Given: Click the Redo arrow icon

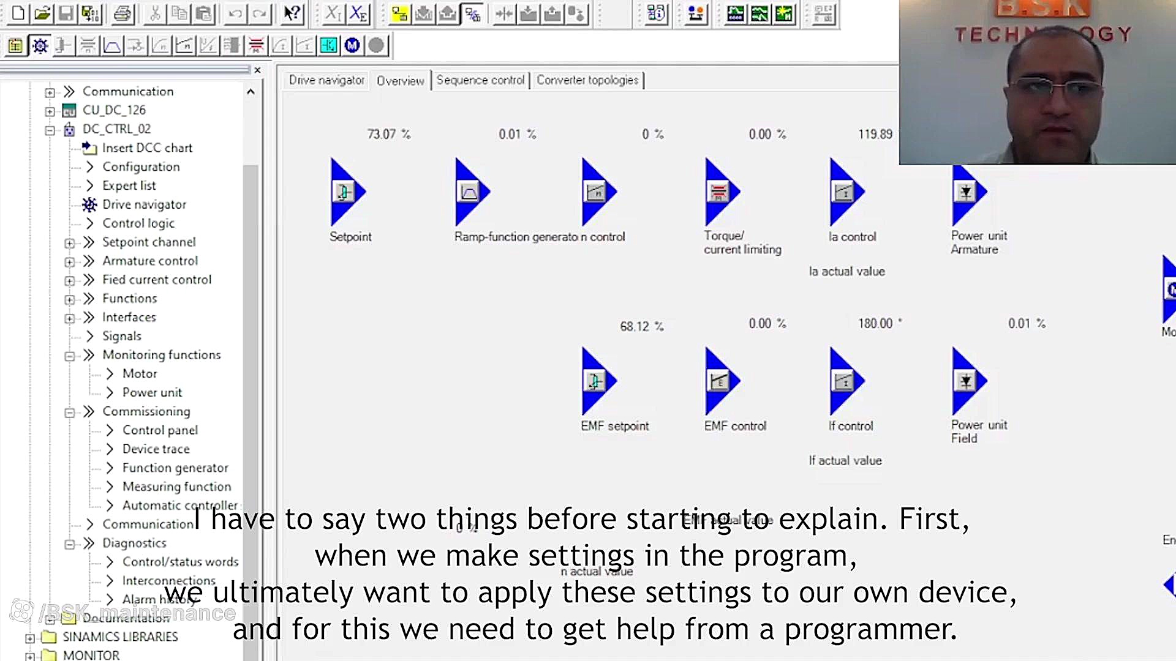Looking at the screenshot, I should pos(260,13).
